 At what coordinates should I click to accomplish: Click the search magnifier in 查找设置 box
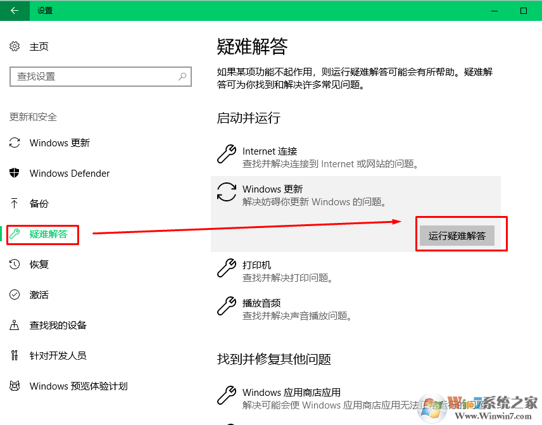[182, 77]
